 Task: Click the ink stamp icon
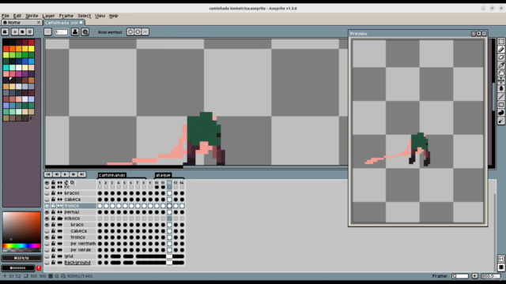[x=75, y=32]
